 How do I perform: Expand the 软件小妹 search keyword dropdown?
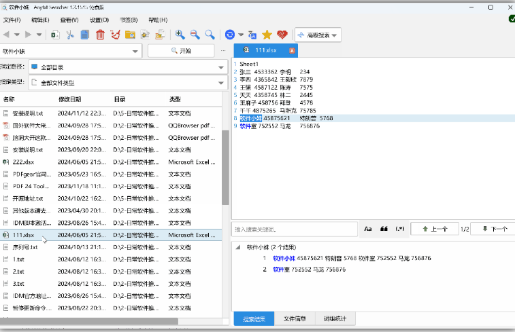tap(135, 52)
